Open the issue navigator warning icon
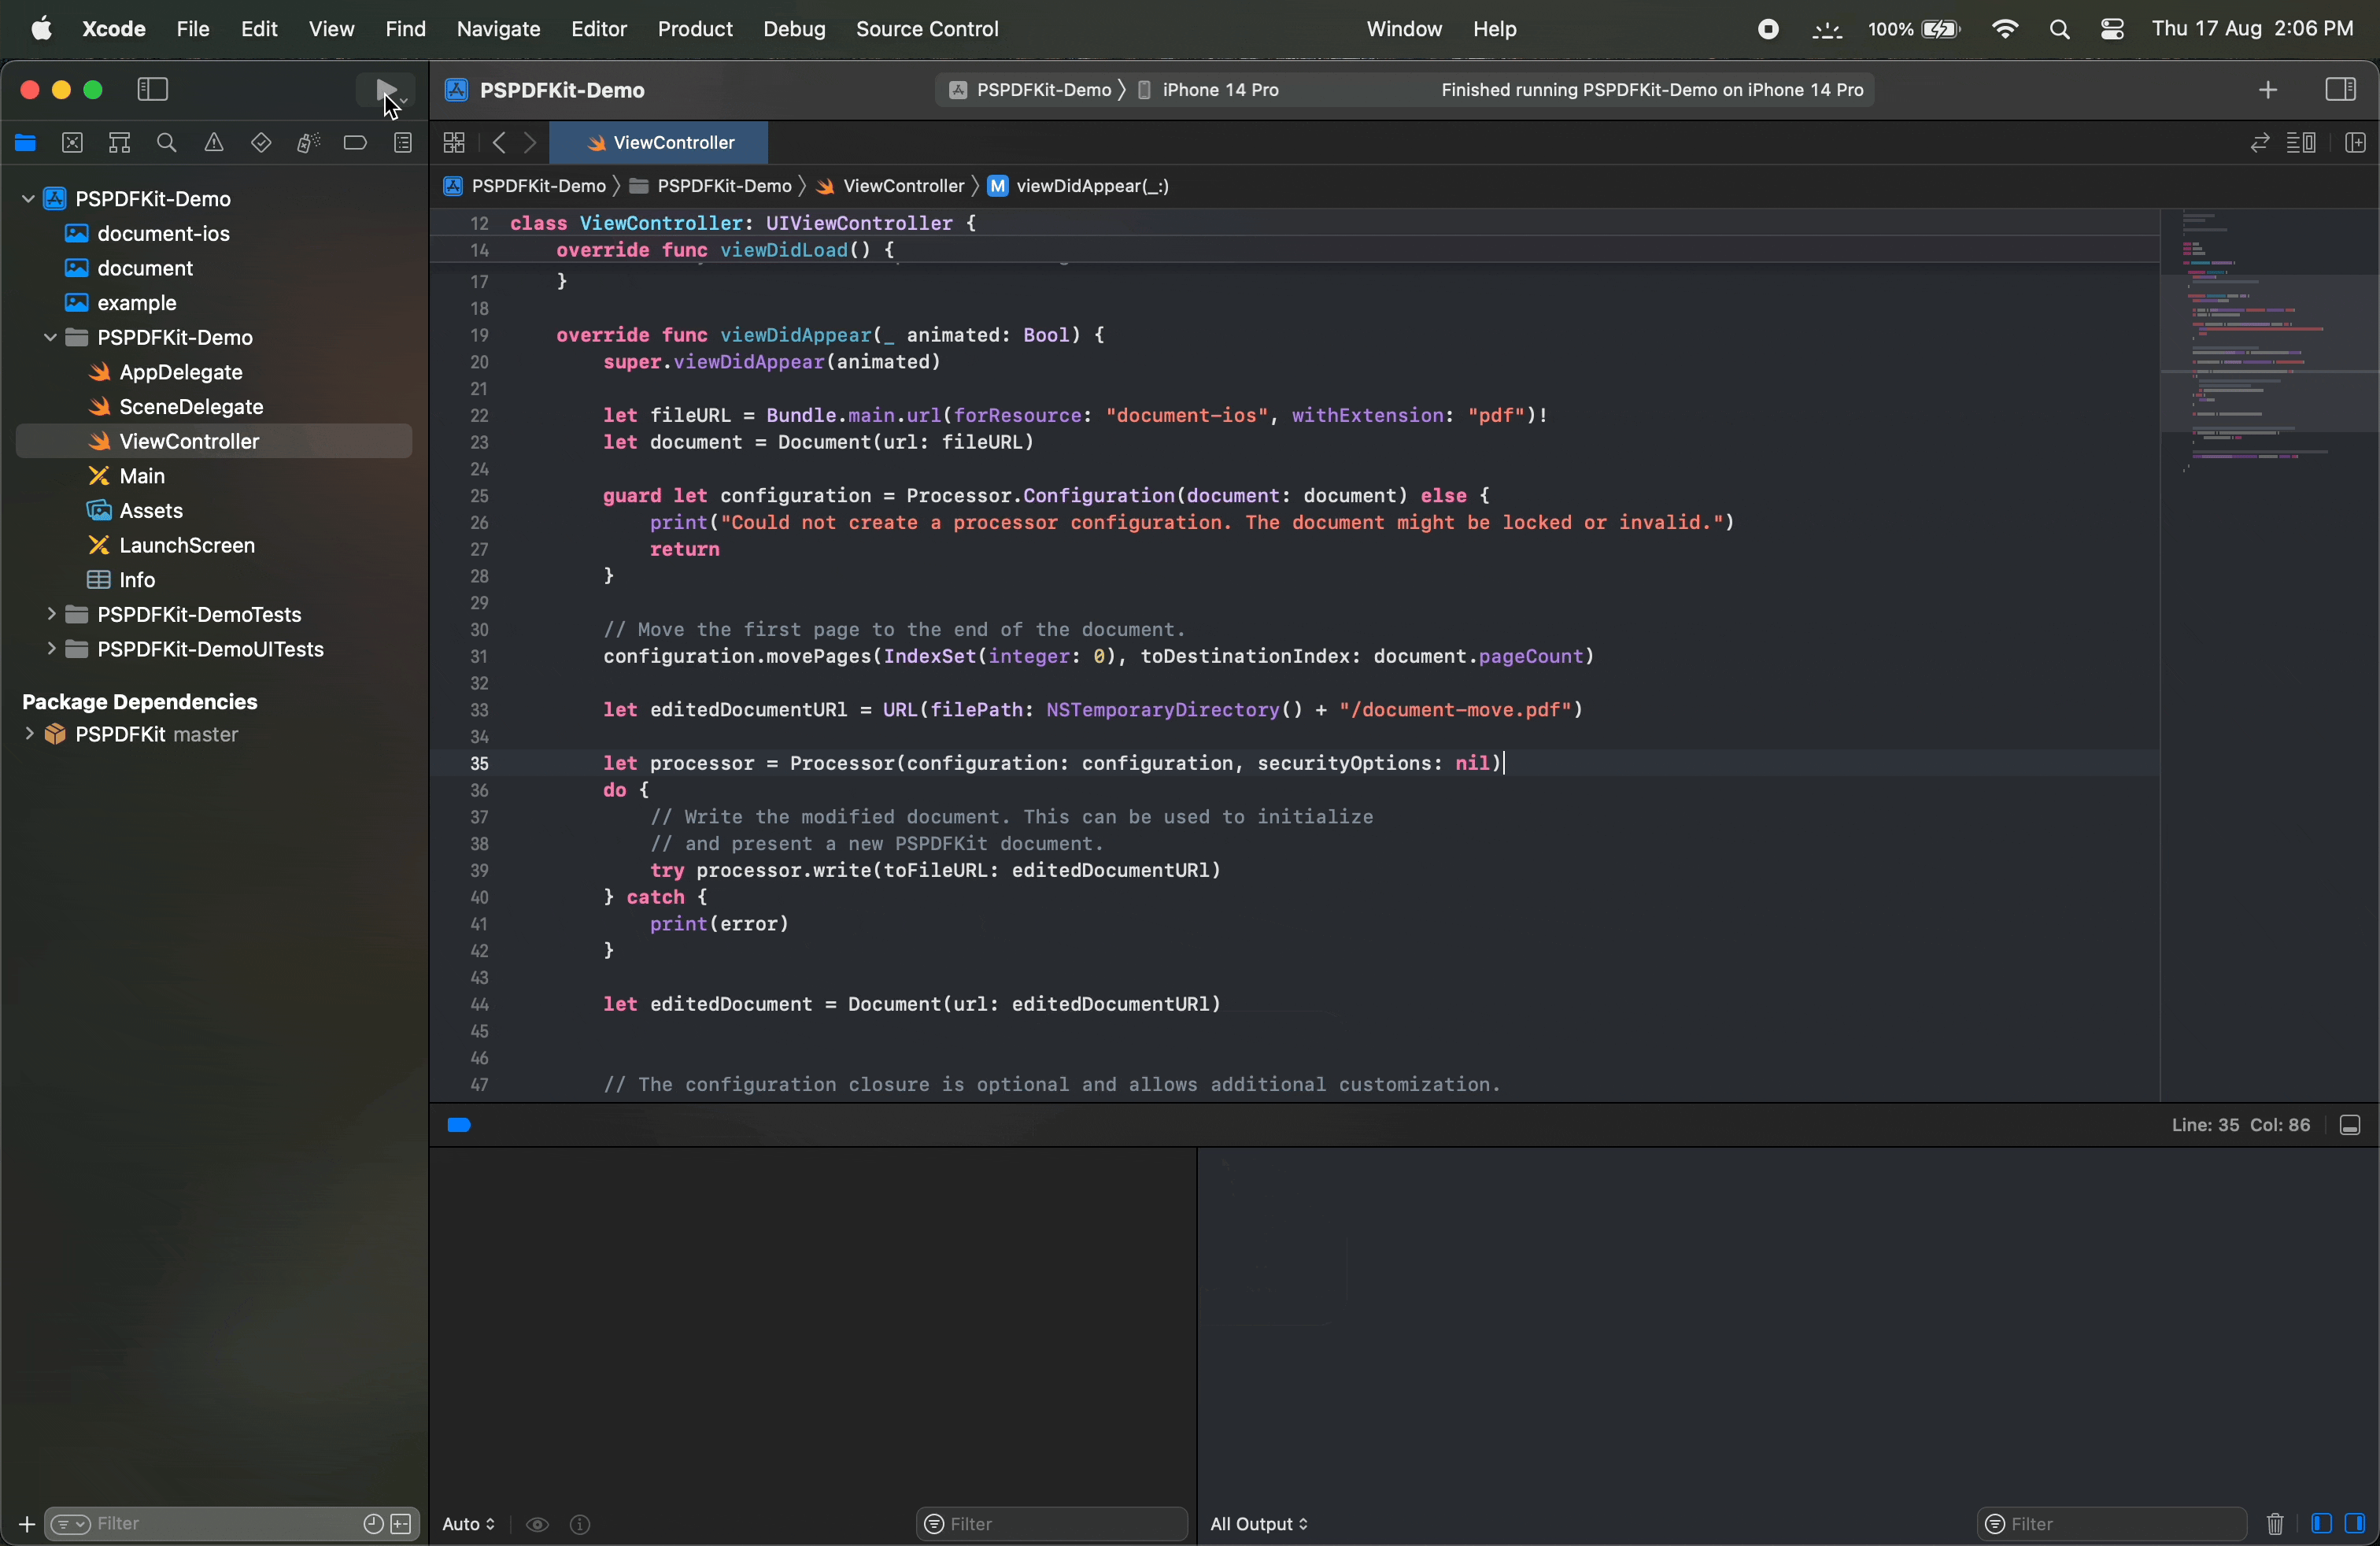Image resolution: width=2380 pixels, height=1546 pixels. click(213, 143)
